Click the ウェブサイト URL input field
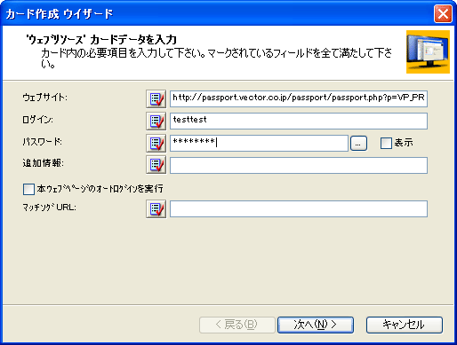457x345 pixels. tap(299, 98)
